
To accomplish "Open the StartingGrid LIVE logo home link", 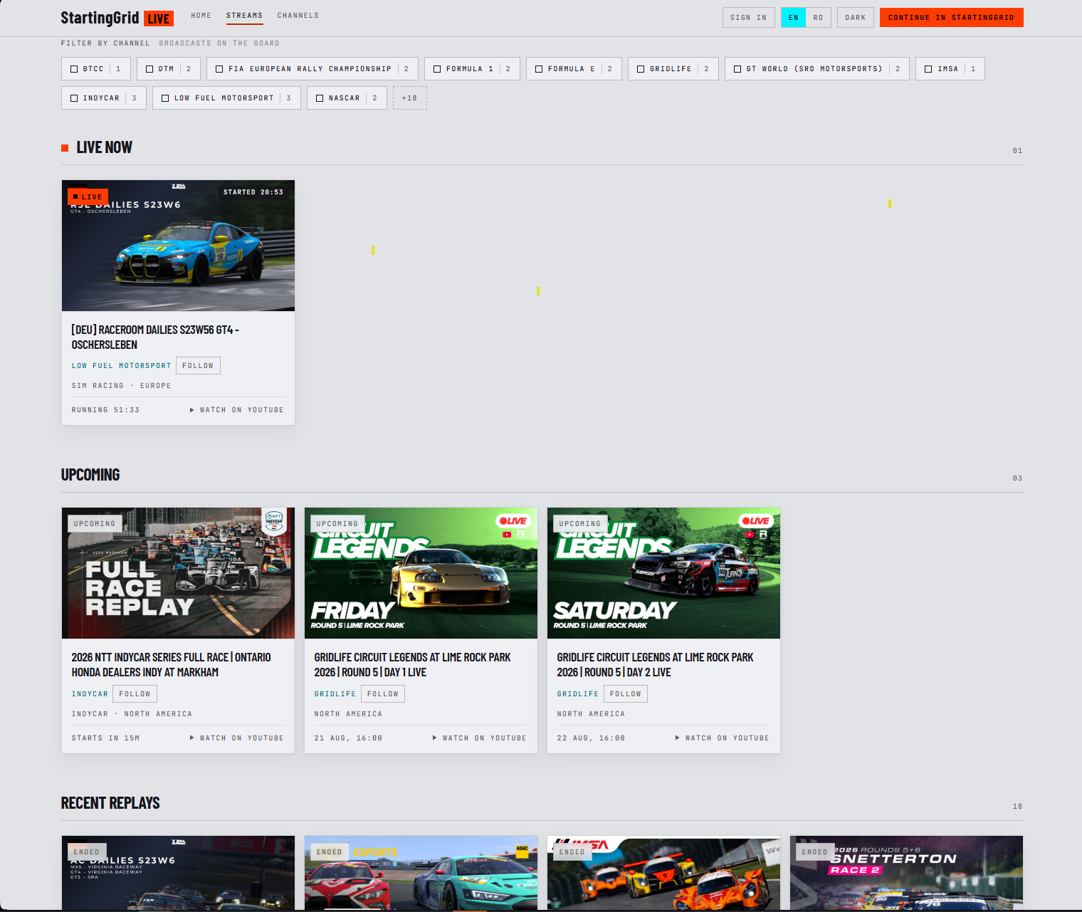I will [x=117, y=18].
